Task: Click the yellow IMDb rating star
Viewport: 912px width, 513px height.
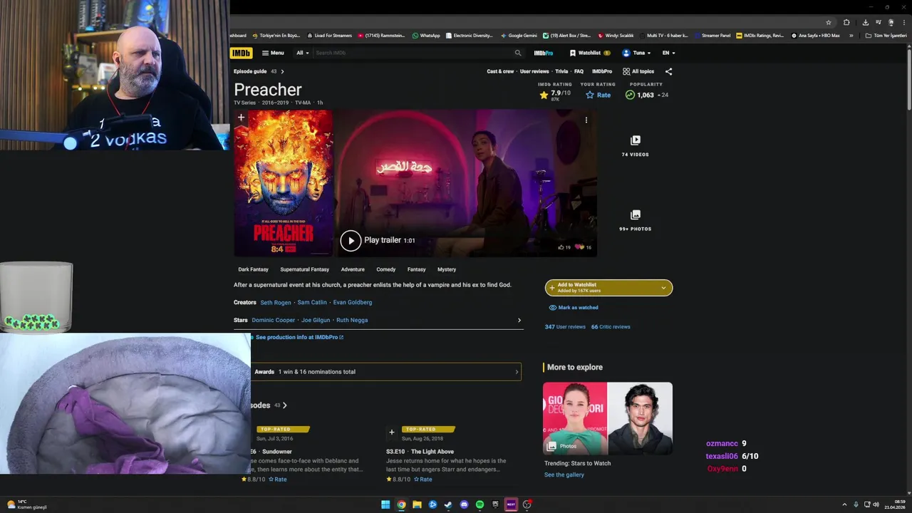Action: (x=544, y=95)
